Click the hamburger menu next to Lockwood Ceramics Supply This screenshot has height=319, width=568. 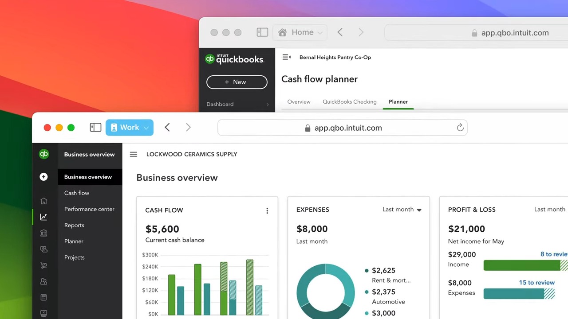(133, 154)
